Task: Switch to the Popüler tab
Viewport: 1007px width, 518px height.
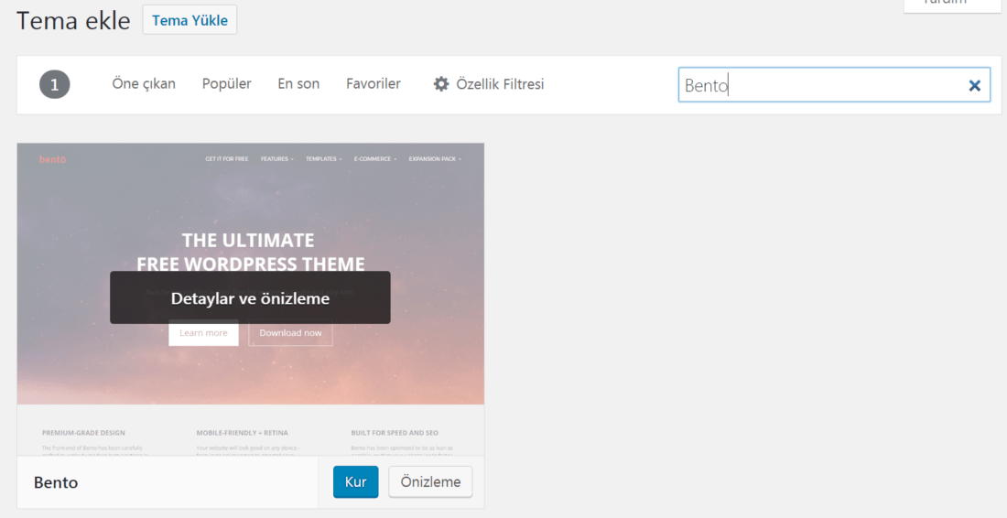Action: tap(227, 84)
